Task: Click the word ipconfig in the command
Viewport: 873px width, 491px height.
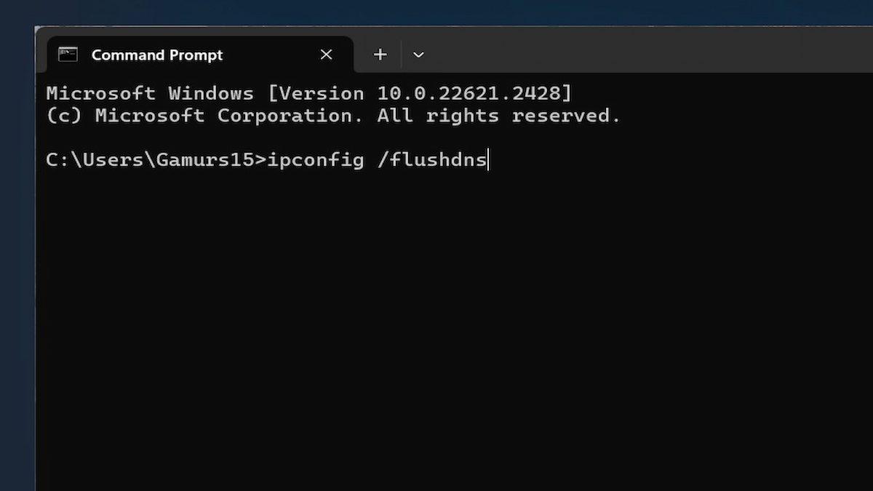Action: (315, 160)
